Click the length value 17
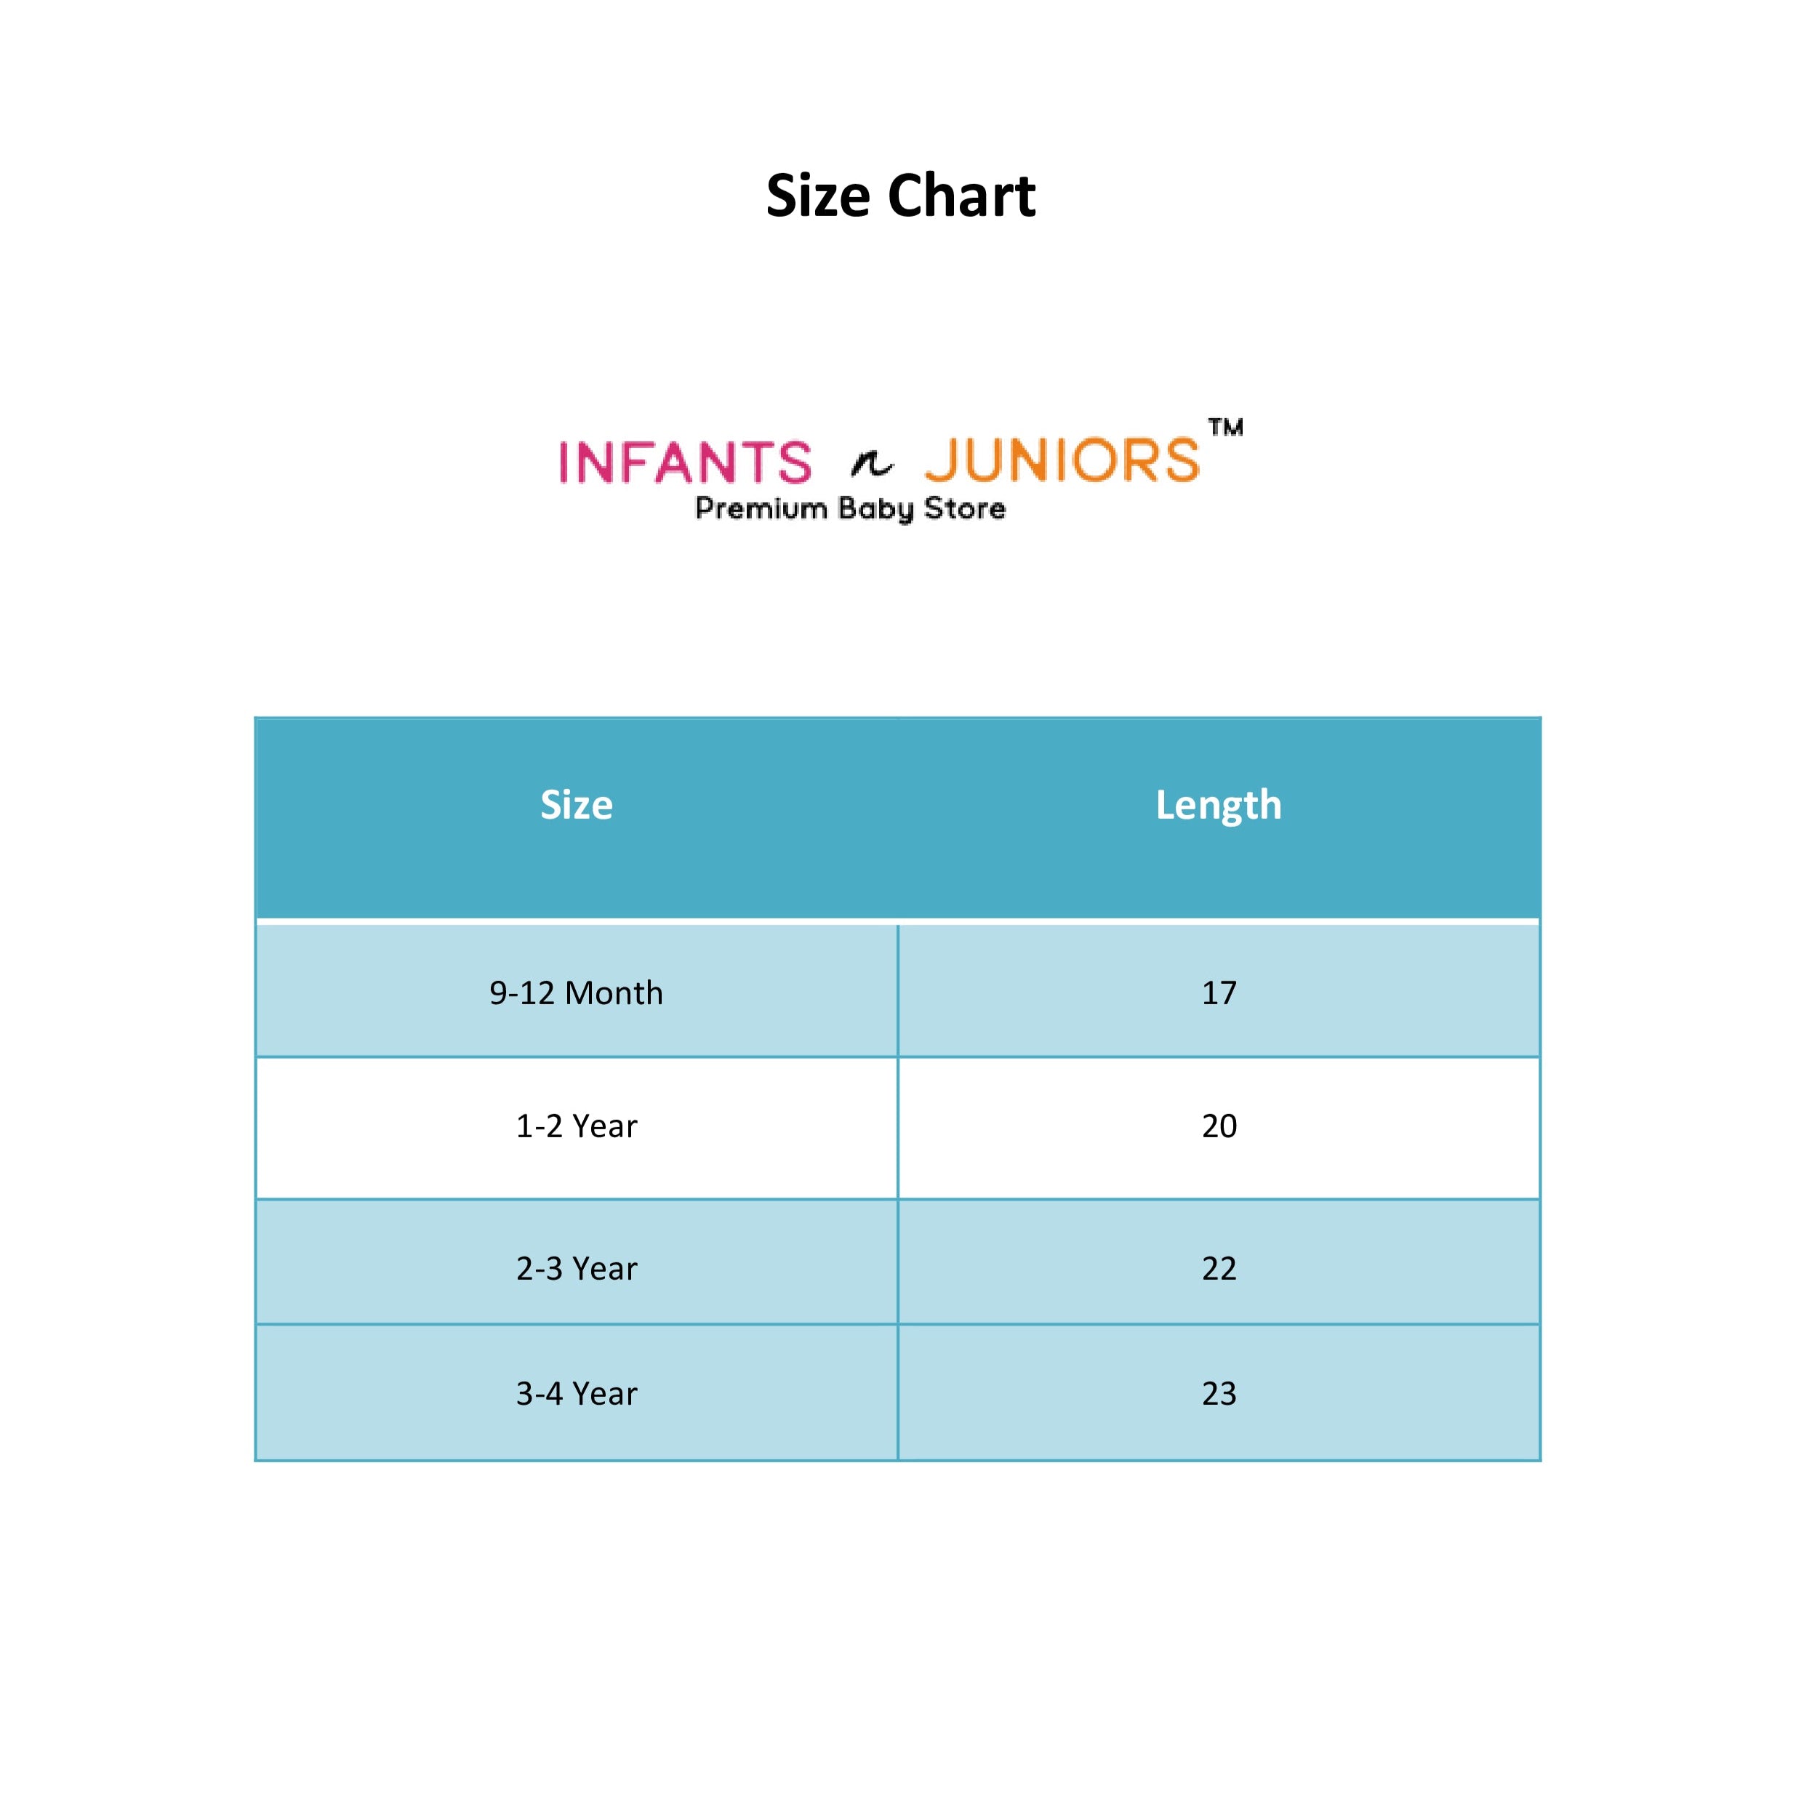 [1219, 993]
